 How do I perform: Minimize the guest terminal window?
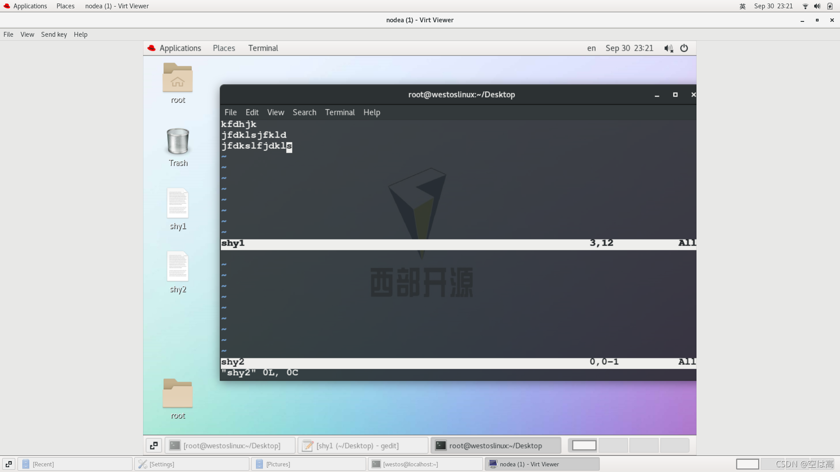coord(657,95)
